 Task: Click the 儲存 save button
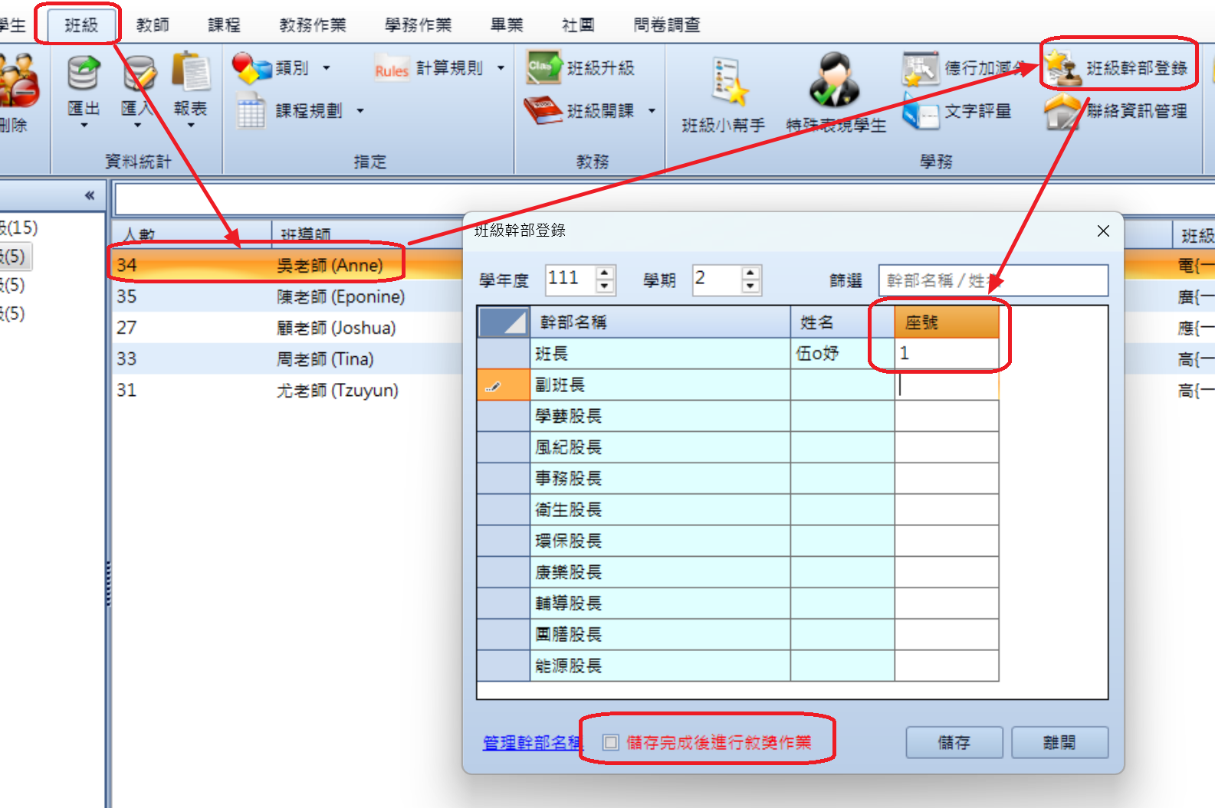coord(954,742)
